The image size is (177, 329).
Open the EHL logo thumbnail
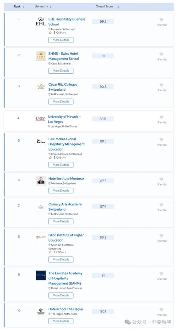pyautogui.click(x=41, y=22)
